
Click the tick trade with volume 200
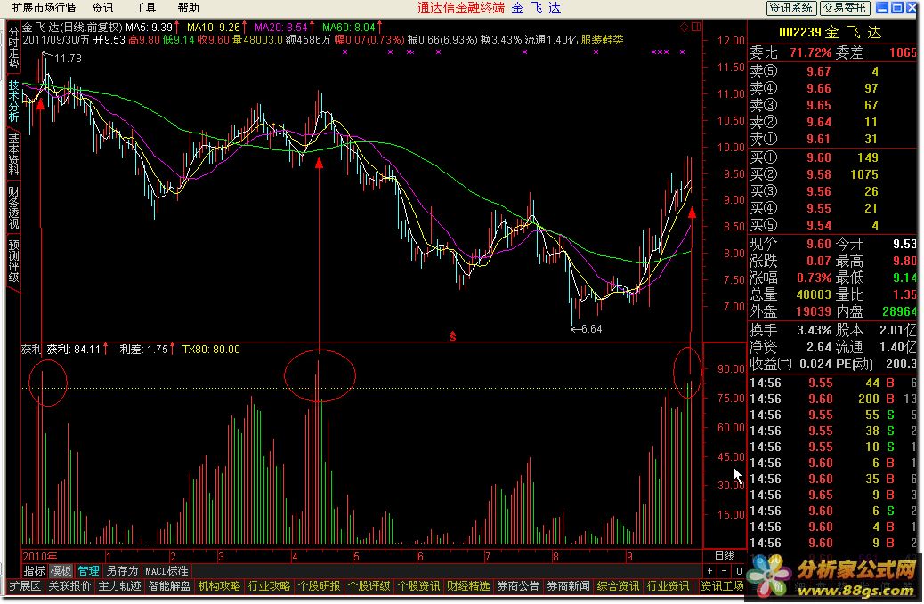pos(832,399)
